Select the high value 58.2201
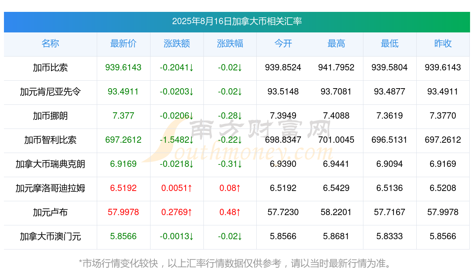This screenshot has width=474, height=276. [336, 212]
